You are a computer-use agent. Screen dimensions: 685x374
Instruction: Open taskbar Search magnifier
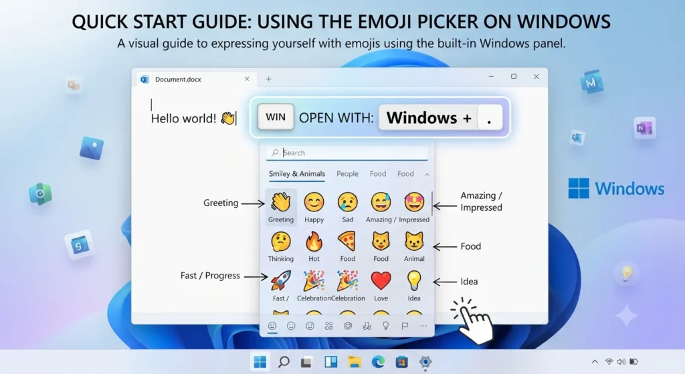(284, 362)
